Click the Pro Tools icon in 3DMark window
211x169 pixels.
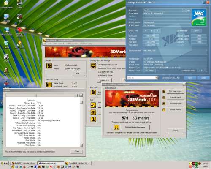coord(93,93)
